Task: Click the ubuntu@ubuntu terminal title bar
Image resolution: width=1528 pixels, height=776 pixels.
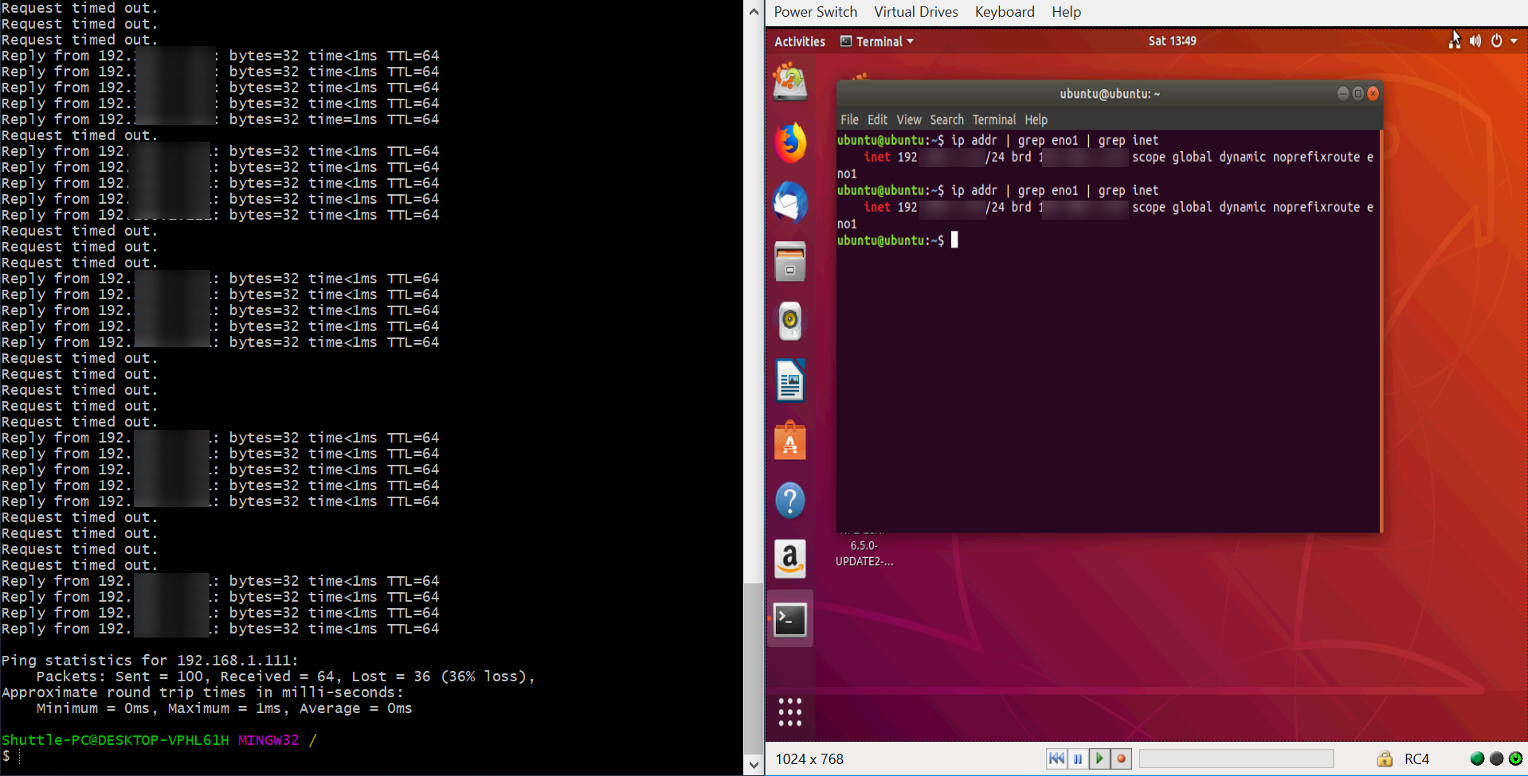Action: tap(1109, 94)
